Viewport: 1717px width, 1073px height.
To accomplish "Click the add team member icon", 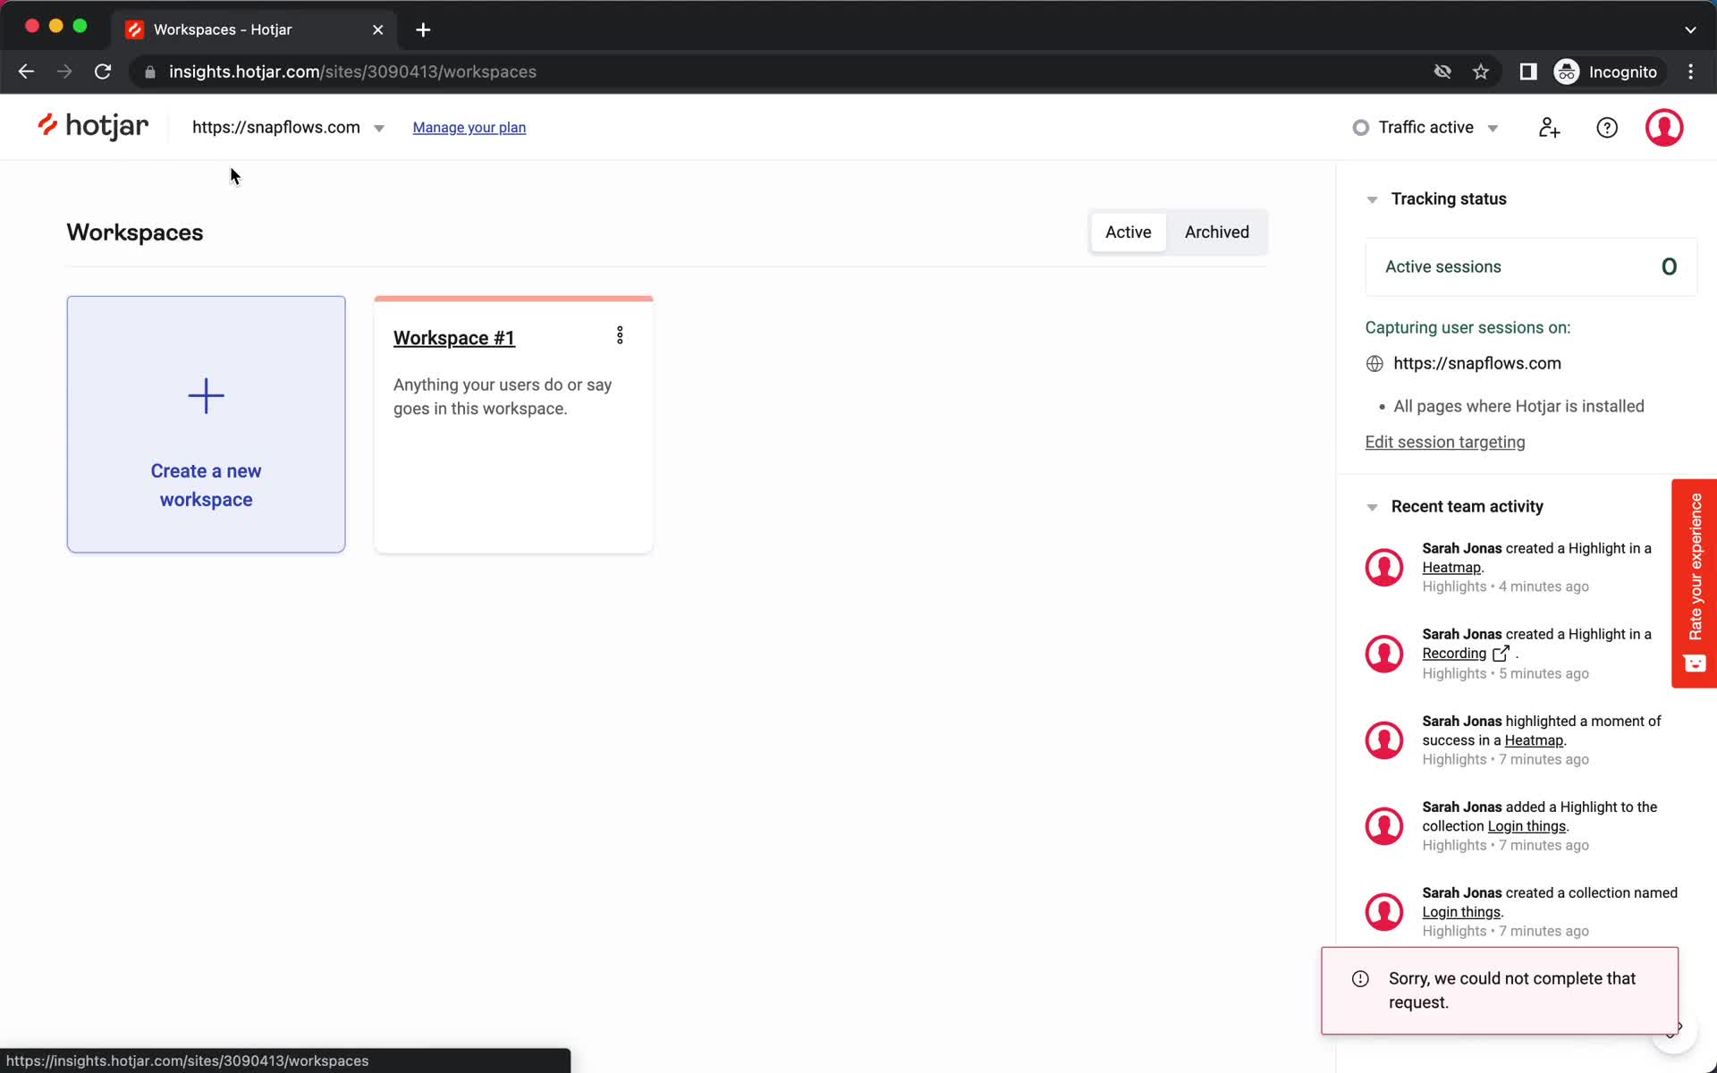I will 1549,127.
